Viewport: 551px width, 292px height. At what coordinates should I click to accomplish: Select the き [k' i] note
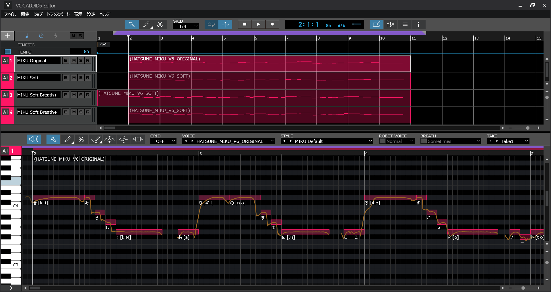coord(59,198)
